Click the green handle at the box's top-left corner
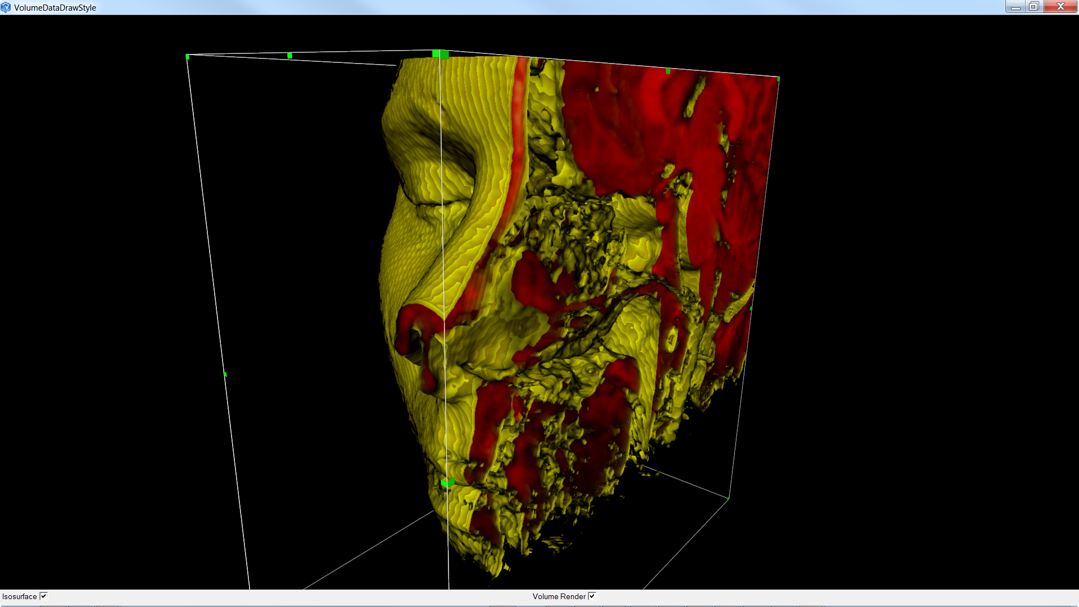The width and height of the screenshot is (1079, 607). [187, 57]
